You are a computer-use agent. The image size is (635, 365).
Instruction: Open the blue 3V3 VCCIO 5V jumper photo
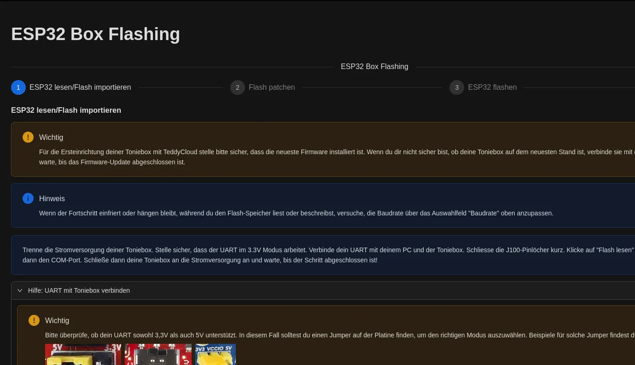(216, 354)
